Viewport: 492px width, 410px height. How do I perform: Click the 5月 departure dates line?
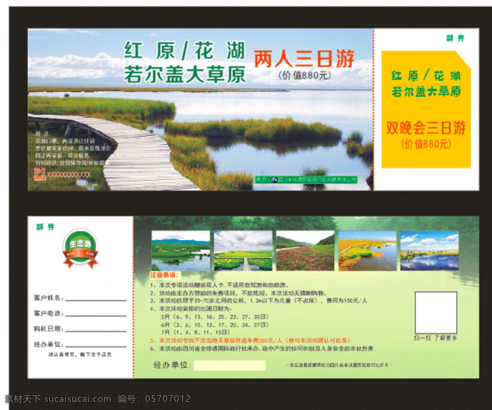coord(215,317)
